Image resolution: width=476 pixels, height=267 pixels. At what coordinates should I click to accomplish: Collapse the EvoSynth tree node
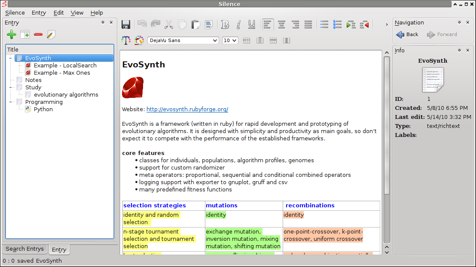click(x=11, y=58)
